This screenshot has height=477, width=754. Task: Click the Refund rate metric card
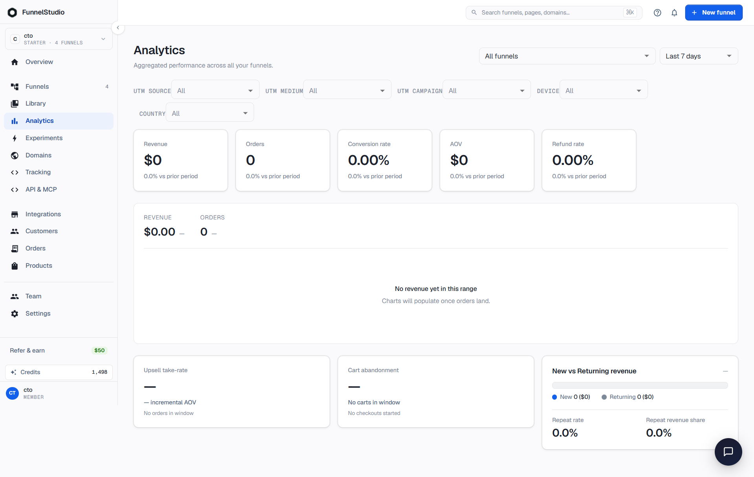point(589,161)
